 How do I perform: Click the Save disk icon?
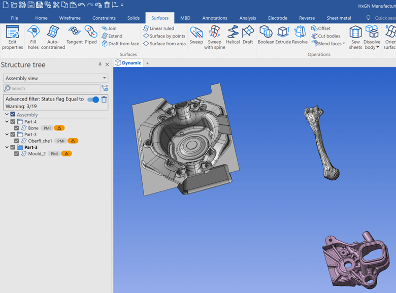pyautogui.click(x=31, y=5)
